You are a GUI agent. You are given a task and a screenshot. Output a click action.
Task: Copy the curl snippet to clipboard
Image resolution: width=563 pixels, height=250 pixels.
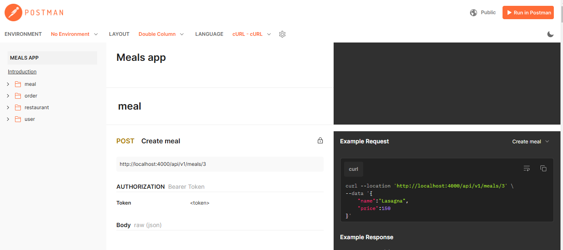(x=543, y=168)
